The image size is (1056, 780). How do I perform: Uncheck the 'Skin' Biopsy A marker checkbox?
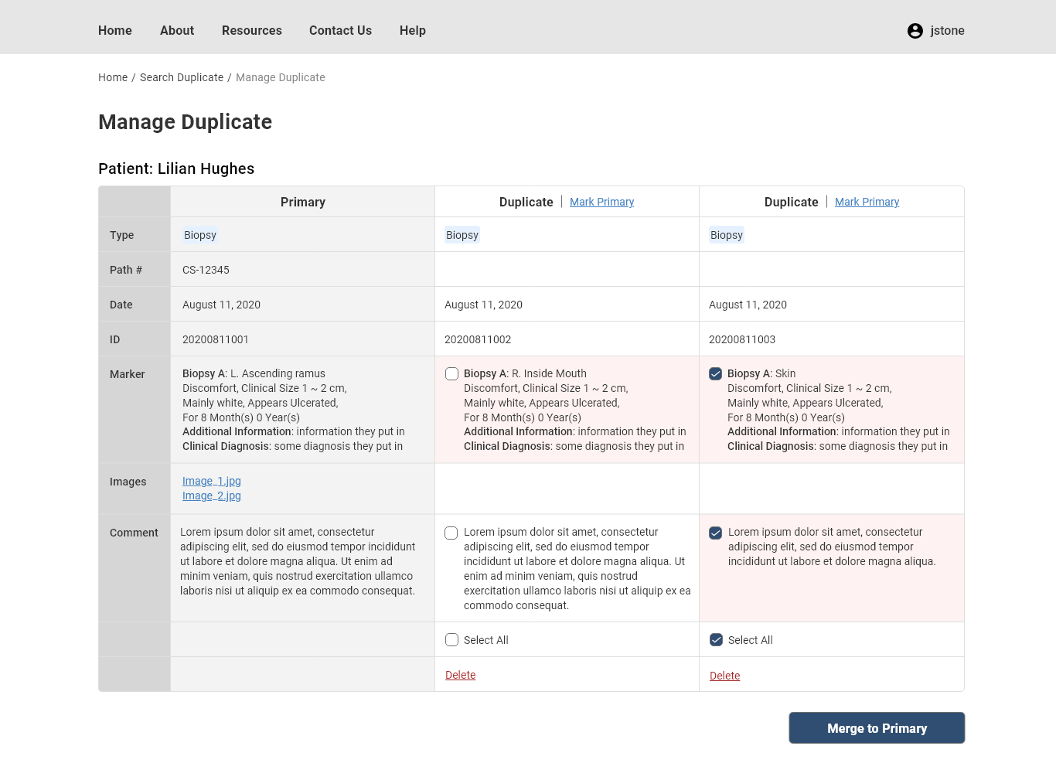[x=715, y=373]
